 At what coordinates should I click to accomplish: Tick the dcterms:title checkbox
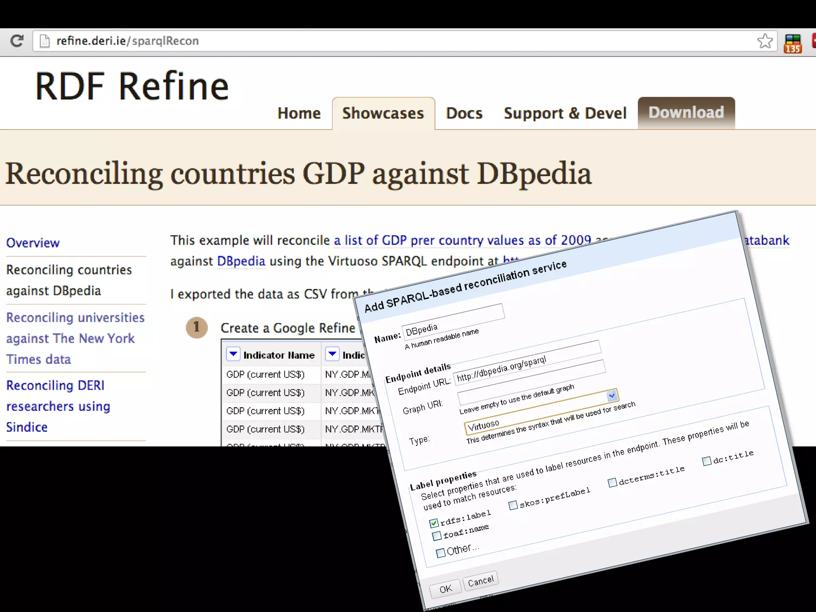point(612,483)
